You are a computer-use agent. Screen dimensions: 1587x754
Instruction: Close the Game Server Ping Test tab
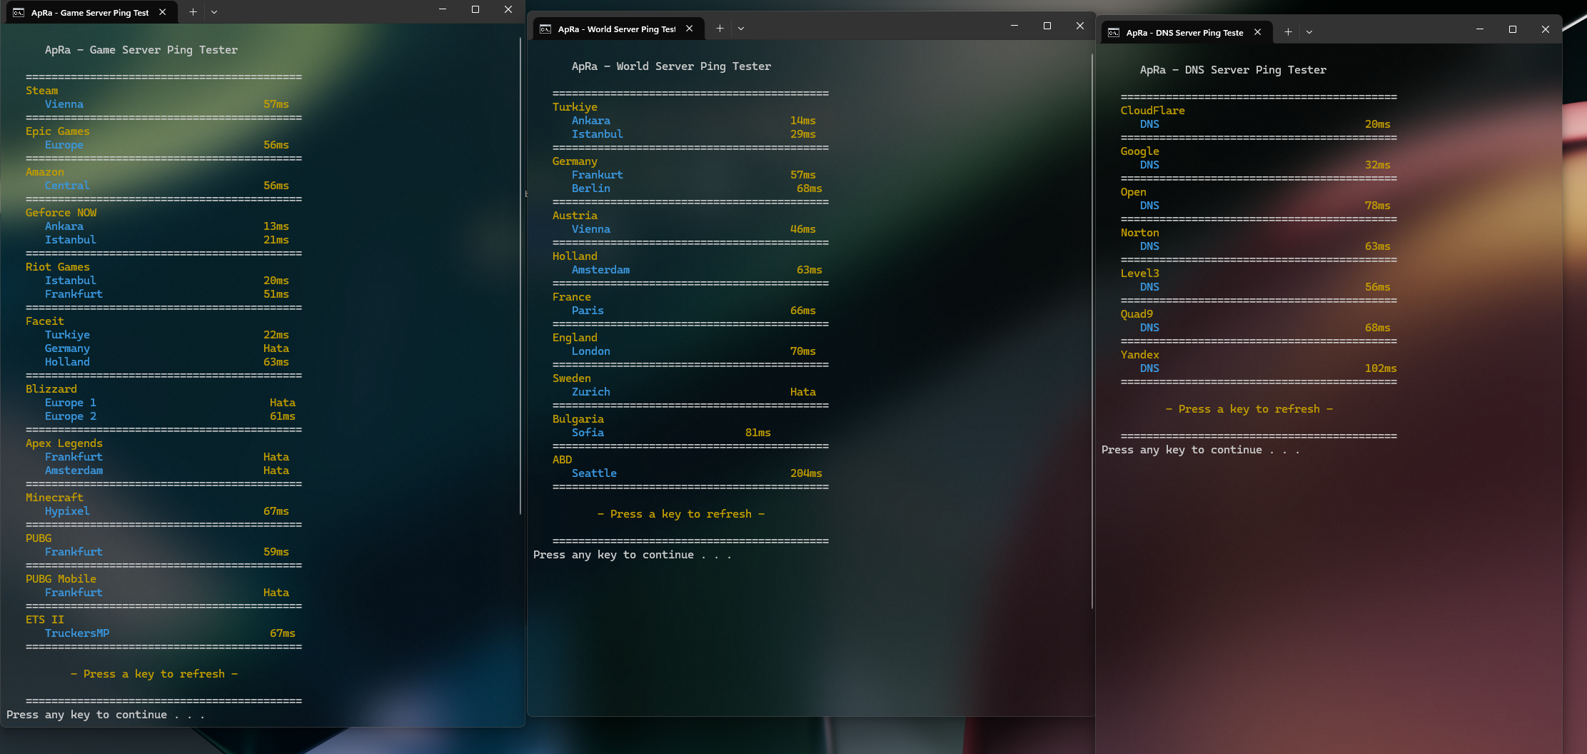(163, 12)
